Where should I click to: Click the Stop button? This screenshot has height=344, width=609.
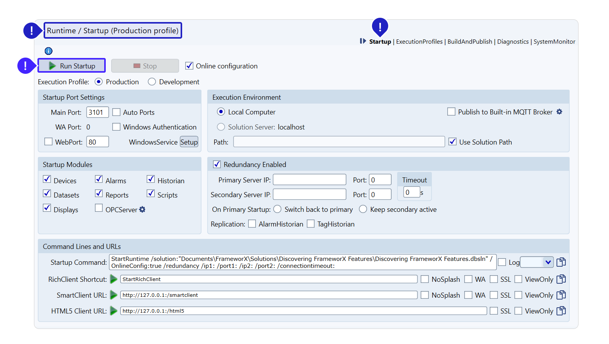[x=145, y=66]
